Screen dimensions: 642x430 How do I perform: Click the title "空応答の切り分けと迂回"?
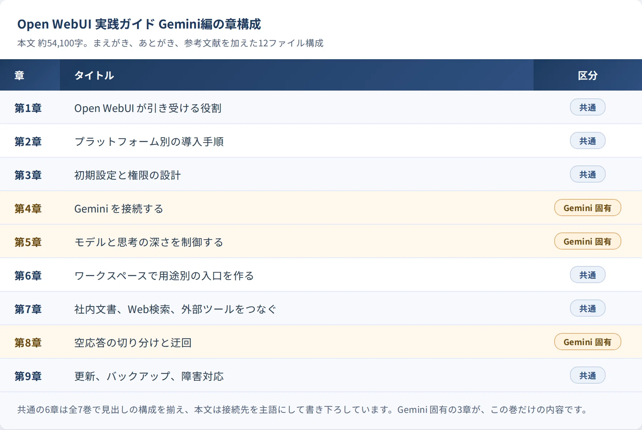click(x=133, y=342)
